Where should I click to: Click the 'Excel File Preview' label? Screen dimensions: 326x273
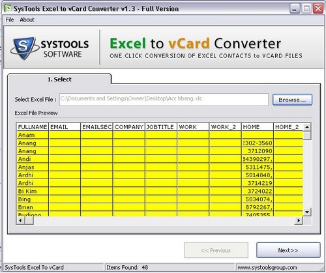point(36,113)
